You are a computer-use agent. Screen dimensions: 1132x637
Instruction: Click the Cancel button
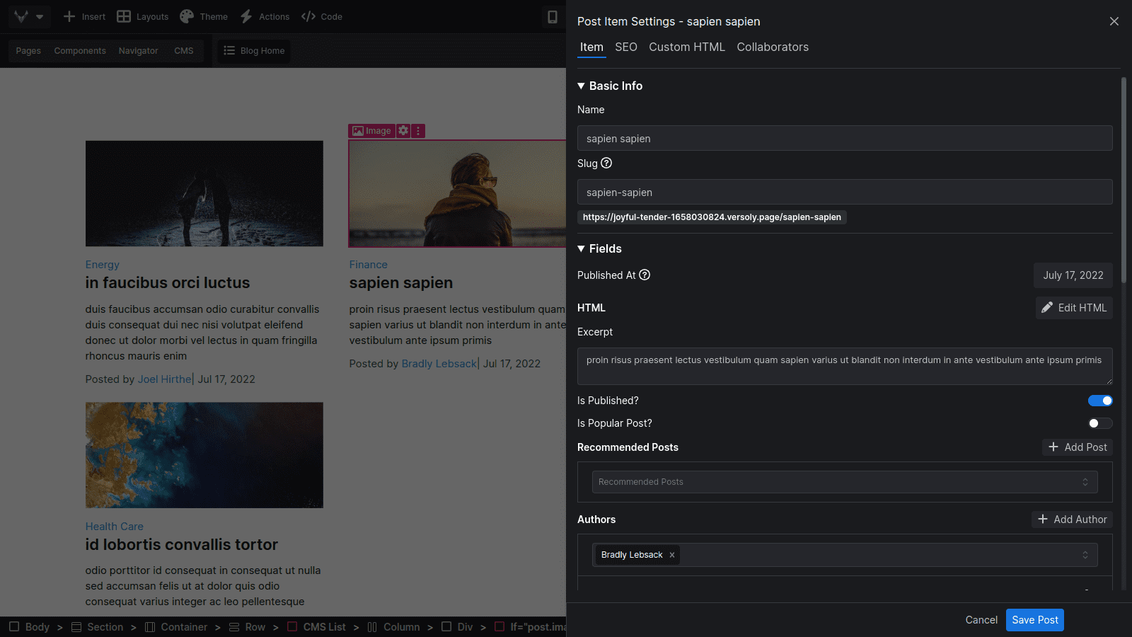[981, 620]
